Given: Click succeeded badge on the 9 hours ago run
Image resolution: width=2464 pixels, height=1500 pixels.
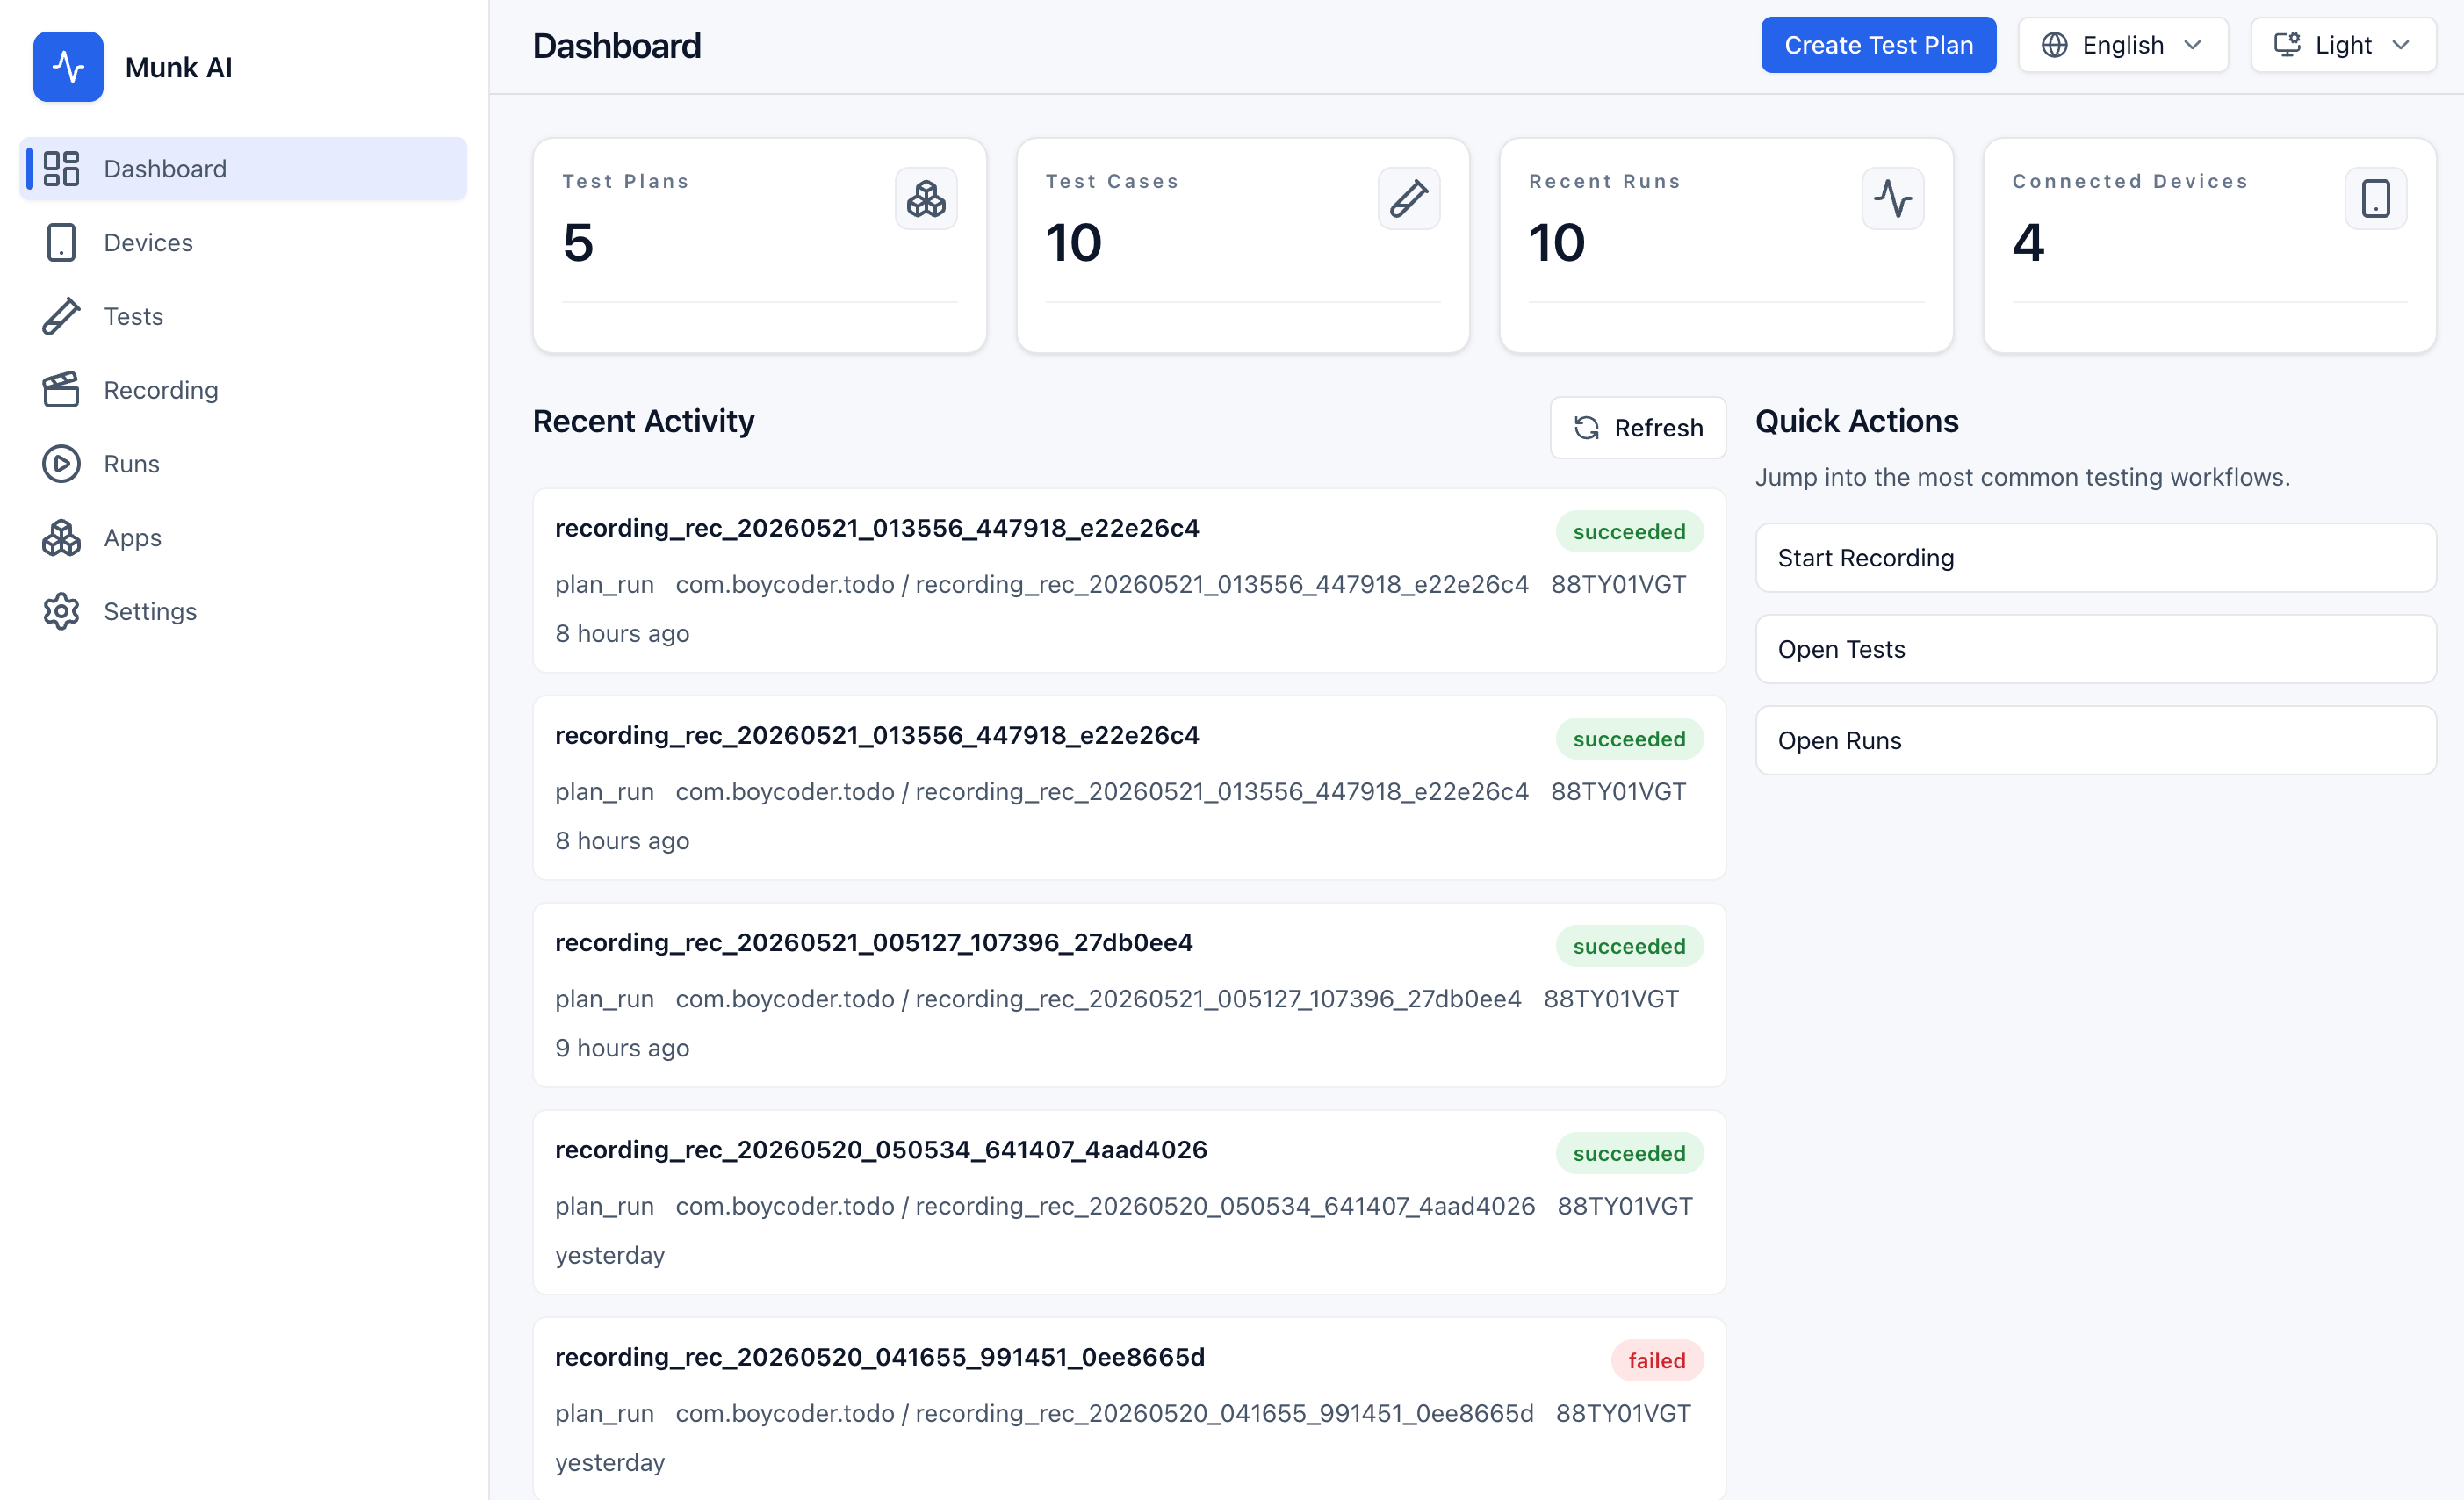Looking at the screenshot, I should 1629,946.
